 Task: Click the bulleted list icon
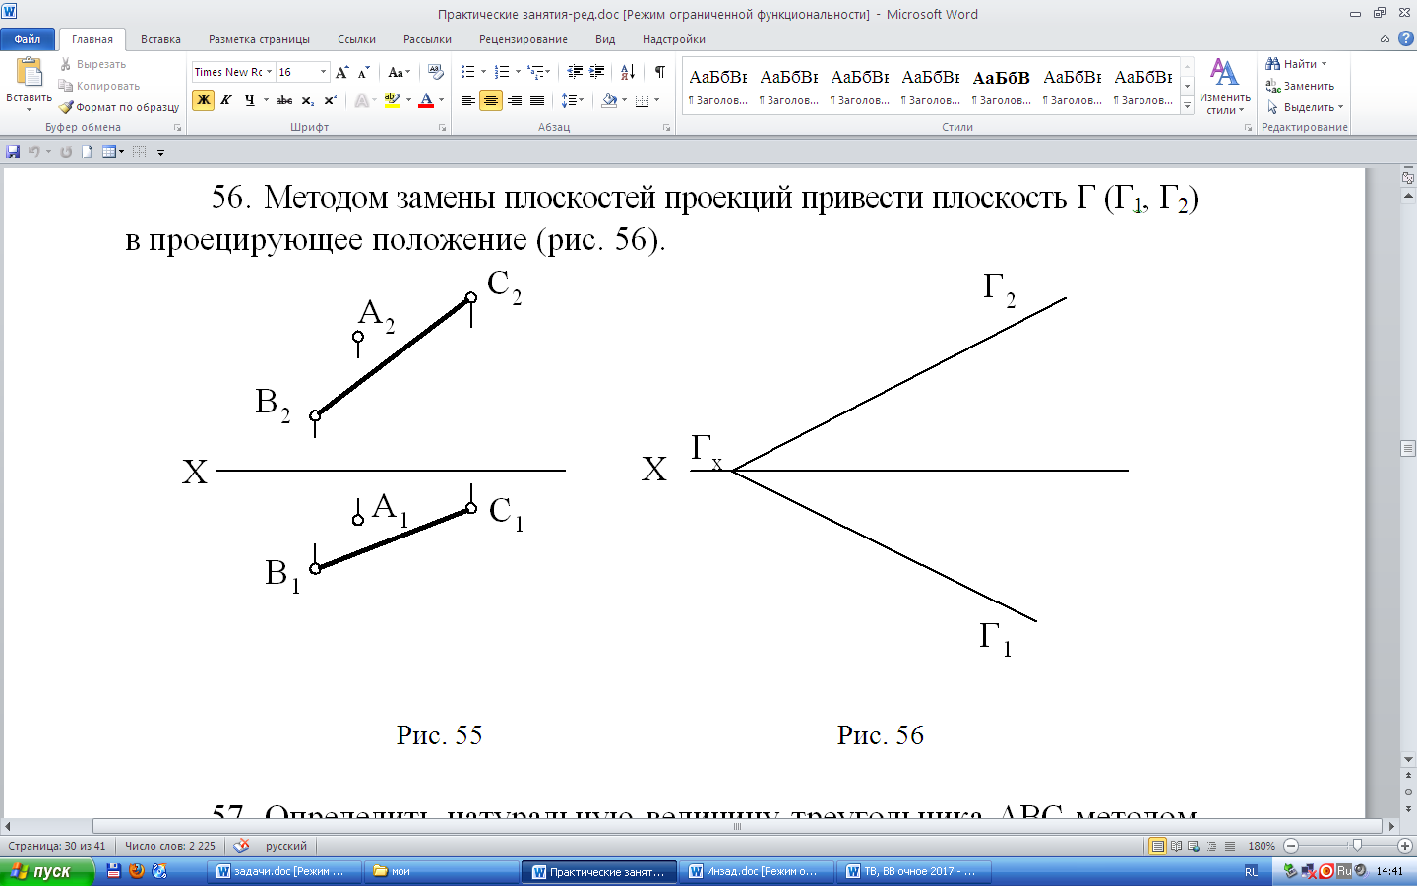tap(468, 72)
